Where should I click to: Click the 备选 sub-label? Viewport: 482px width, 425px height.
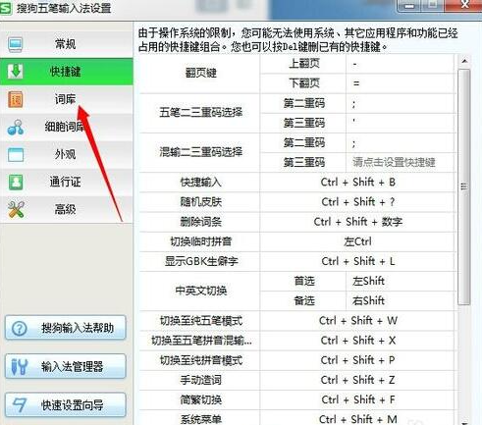point(304,300)
